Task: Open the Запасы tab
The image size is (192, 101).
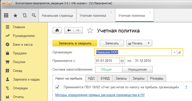Action: point(121,78)
